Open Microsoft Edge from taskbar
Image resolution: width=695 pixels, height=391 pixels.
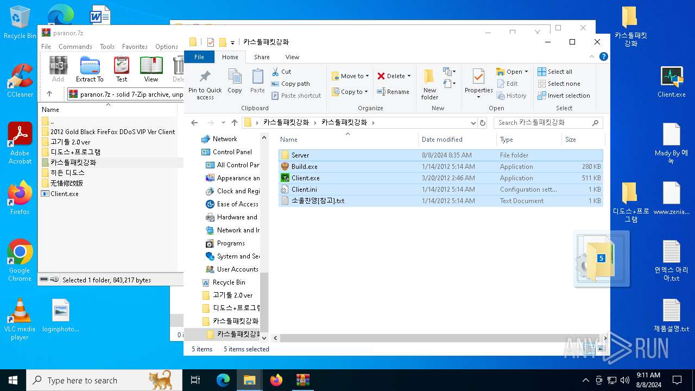click(x=223, y=380)
